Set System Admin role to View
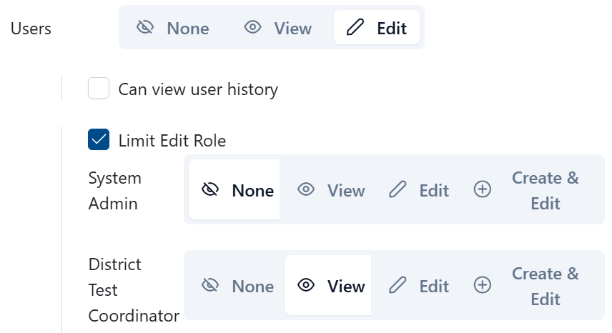The image size is (612, 333). [x=346, y=191]
